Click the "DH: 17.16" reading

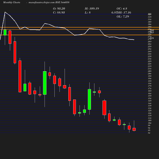click(124, 12)
